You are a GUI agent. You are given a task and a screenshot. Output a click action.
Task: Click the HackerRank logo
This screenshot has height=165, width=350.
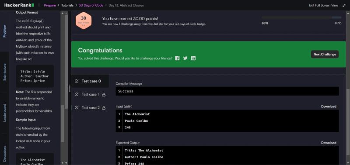coord(19,5)
